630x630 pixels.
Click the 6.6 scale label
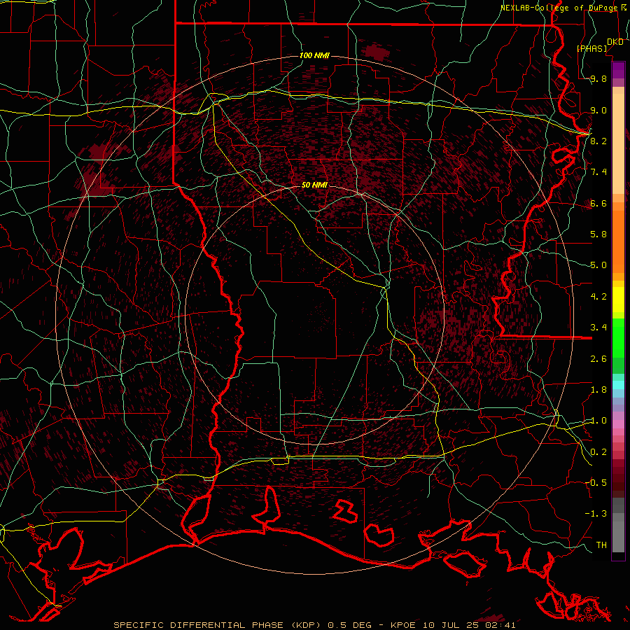pyautogui.click(x=598, y=204)
